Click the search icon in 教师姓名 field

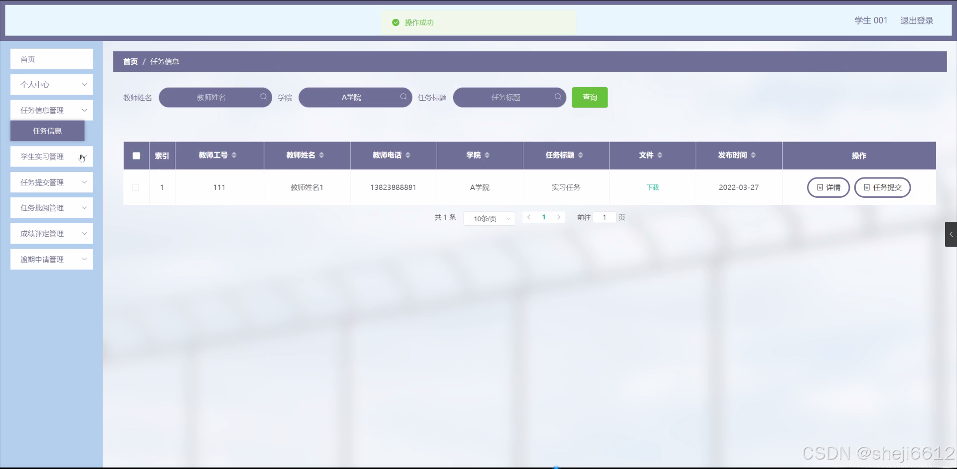263,97
